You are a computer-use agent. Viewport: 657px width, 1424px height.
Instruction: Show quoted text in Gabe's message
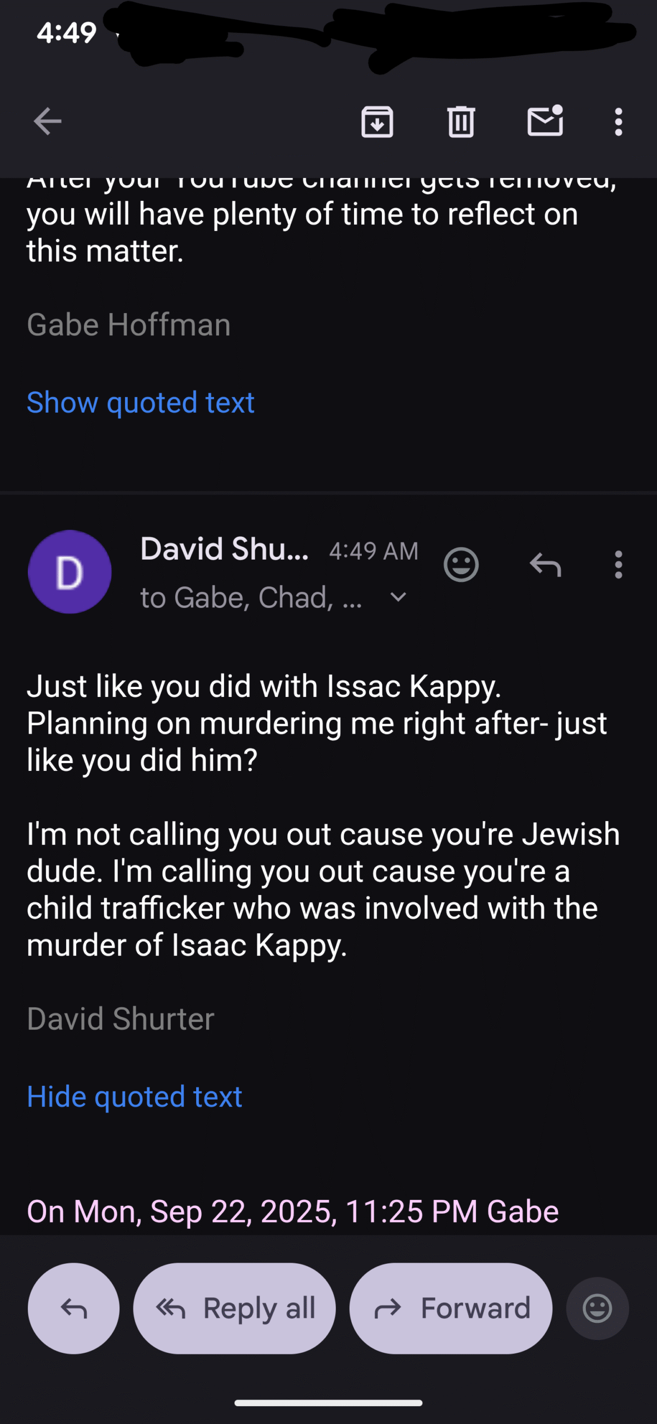tap(141, 402)
